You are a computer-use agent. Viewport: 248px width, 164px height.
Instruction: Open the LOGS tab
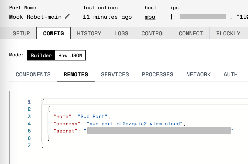[121, 33]
